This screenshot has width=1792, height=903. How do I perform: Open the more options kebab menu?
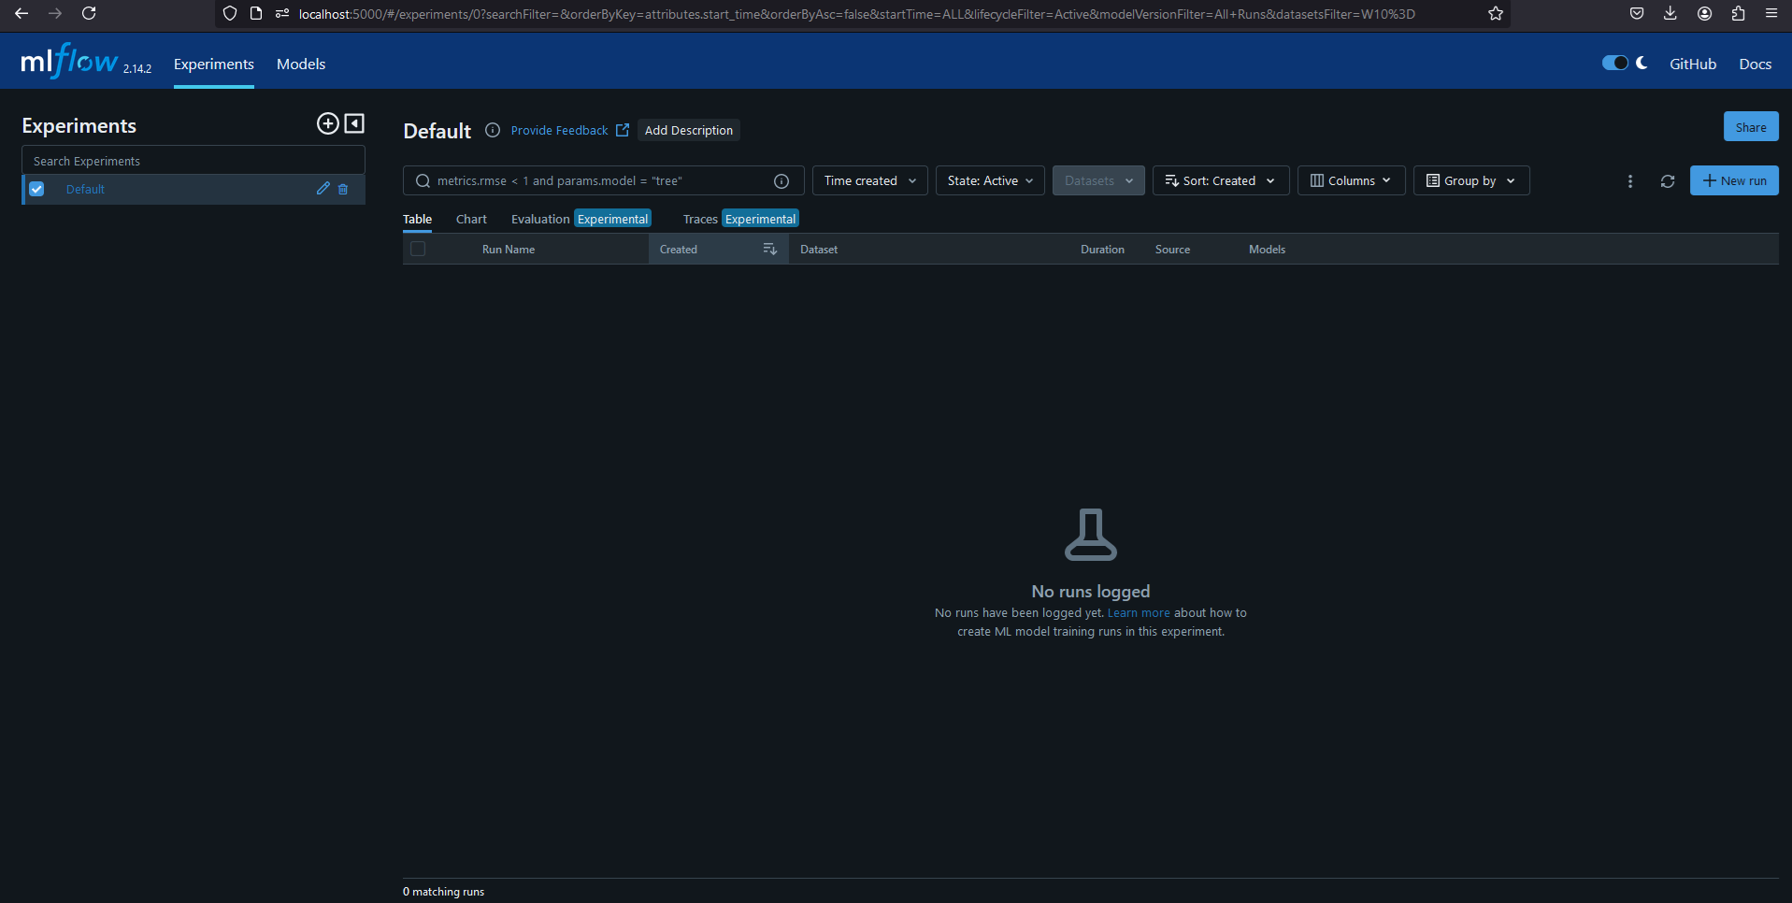click(x=1630, y=181)
